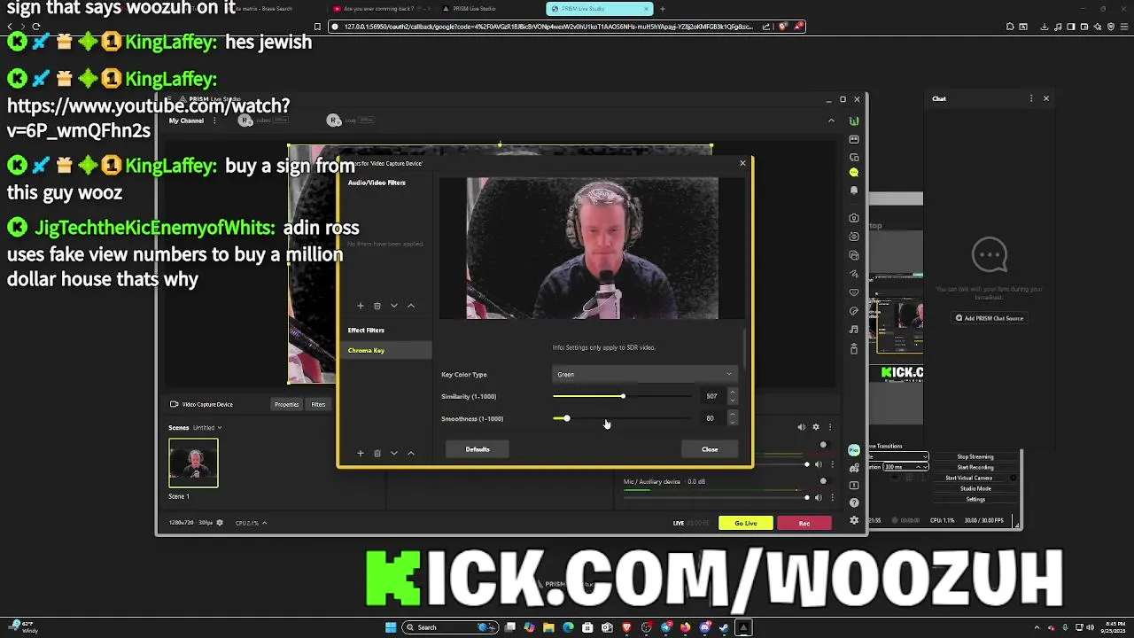Increase Smoothness value with up stepper
1134x638 pixels.
732,415
